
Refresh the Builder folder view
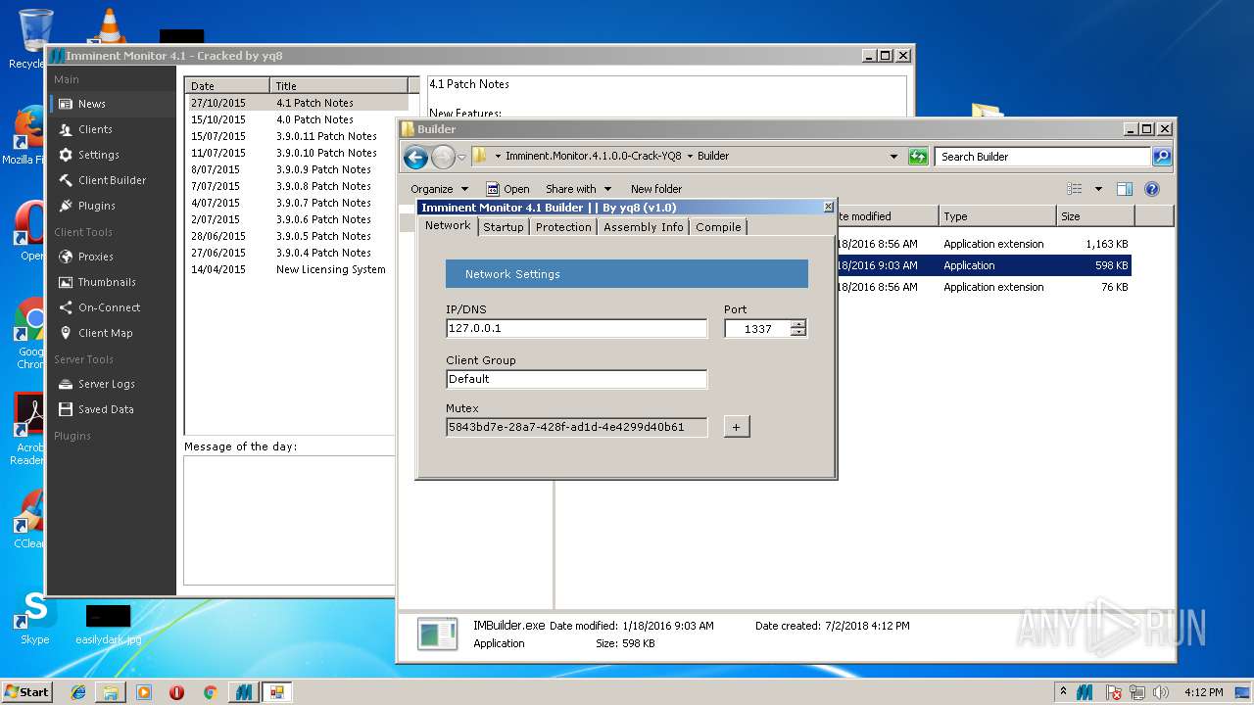918,157
